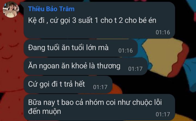The image size is (196, 121).
Task: Click the 01:16 timestamp beside 'tuổi lớn mà'
Action: 125,50
